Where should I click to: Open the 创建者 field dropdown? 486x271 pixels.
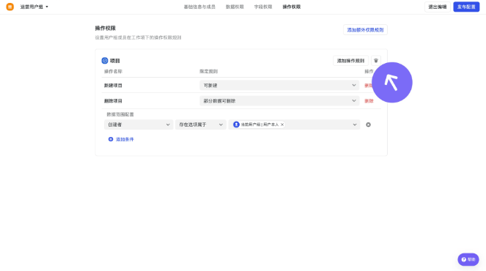pyautogui.click(x=139, y=125)
